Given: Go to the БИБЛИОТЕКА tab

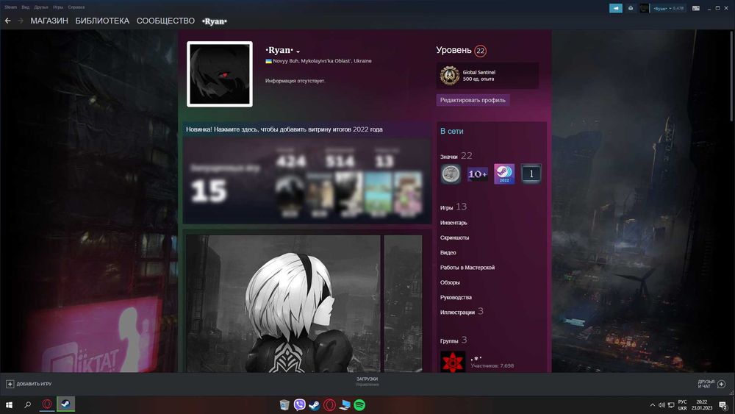Looking at the screenshot, I should (102, 21).
